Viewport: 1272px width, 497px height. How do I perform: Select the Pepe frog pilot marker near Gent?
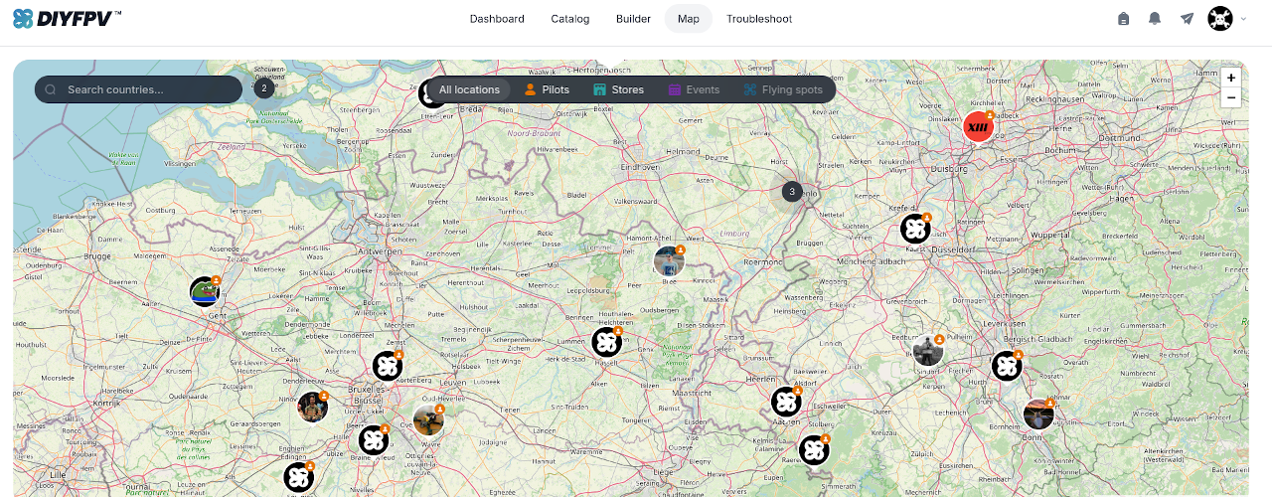205,292
